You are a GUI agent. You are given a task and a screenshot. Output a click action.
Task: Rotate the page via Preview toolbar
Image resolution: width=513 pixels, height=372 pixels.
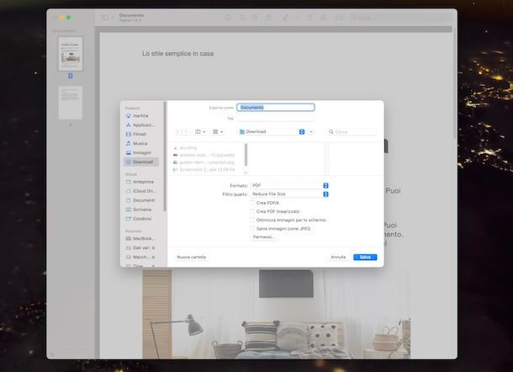[x=309, y=18]
